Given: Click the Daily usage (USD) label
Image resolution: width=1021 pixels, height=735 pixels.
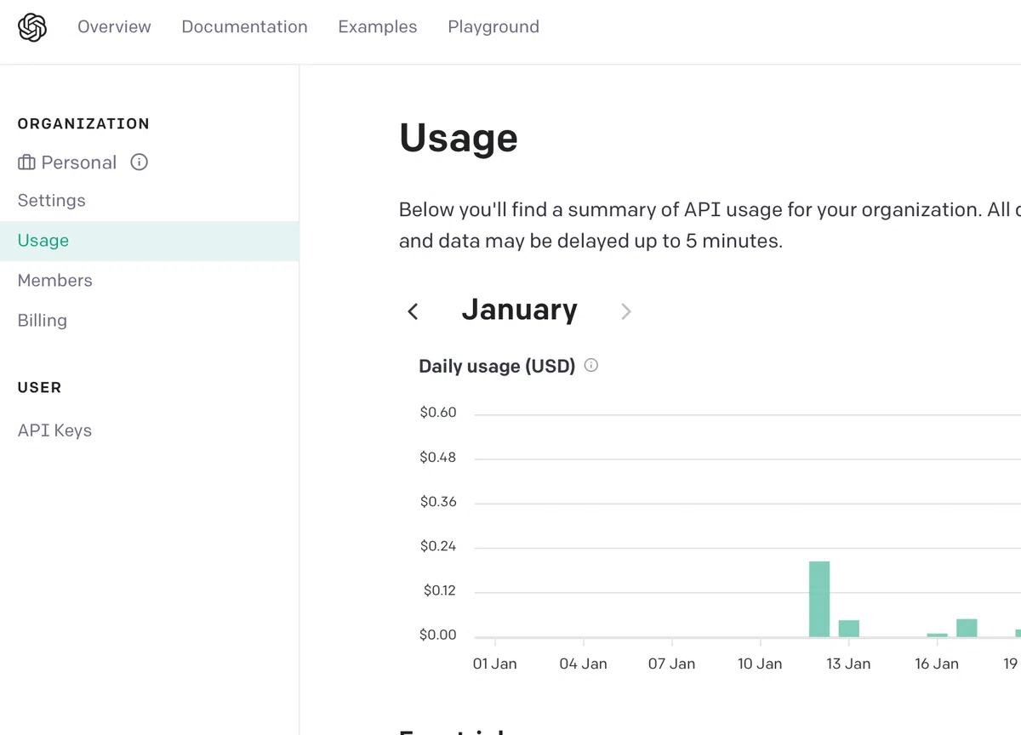Looking at the screenshot, I should 497,366.
